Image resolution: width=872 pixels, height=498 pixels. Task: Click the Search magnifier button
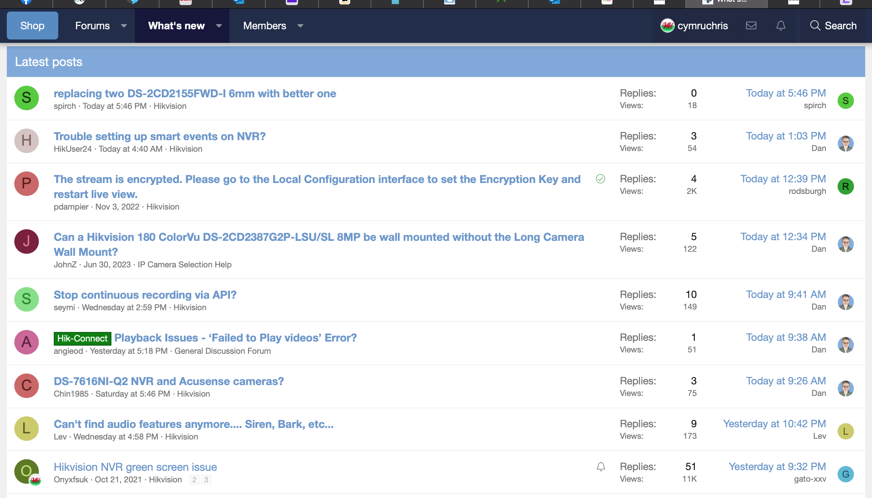tap(833, 26)
